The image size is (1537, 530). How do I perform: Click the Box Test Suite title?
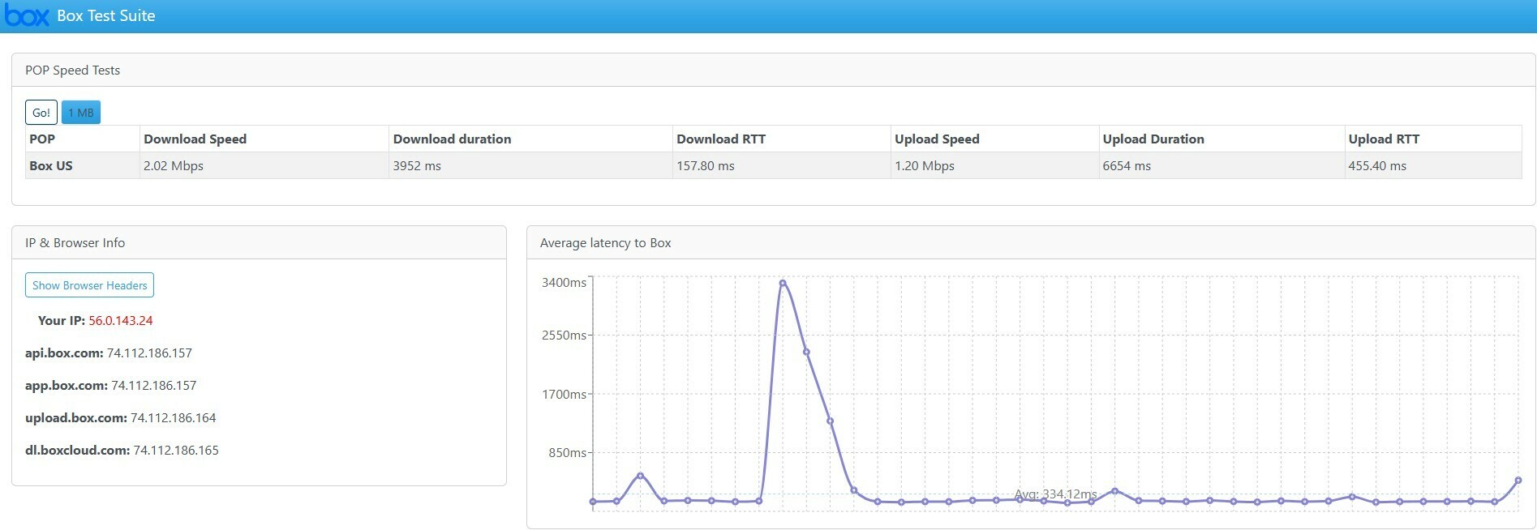tap(106, 15)
